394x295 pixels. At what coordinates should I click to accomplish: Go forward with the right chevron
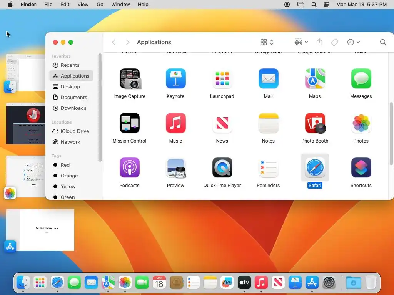(x=128, y=42)
